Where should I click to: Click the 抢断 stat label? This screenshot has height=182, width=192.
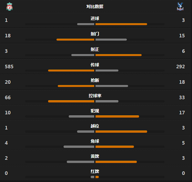coord(95,80)
